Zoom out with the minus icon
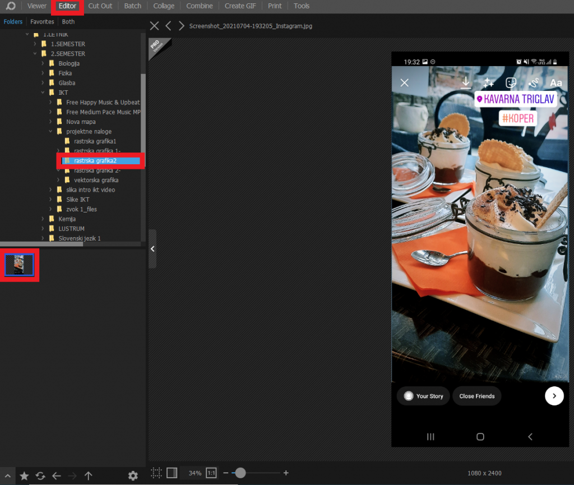Screen dimensions: 574x485 [x=225, y=473]
